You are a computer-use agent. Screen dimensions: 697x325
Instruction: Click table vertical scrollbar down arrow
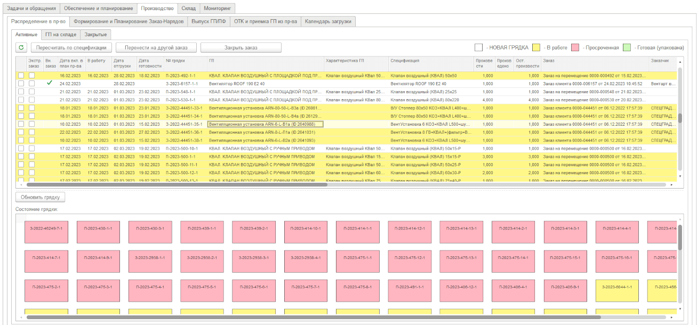tap(679, 176)
